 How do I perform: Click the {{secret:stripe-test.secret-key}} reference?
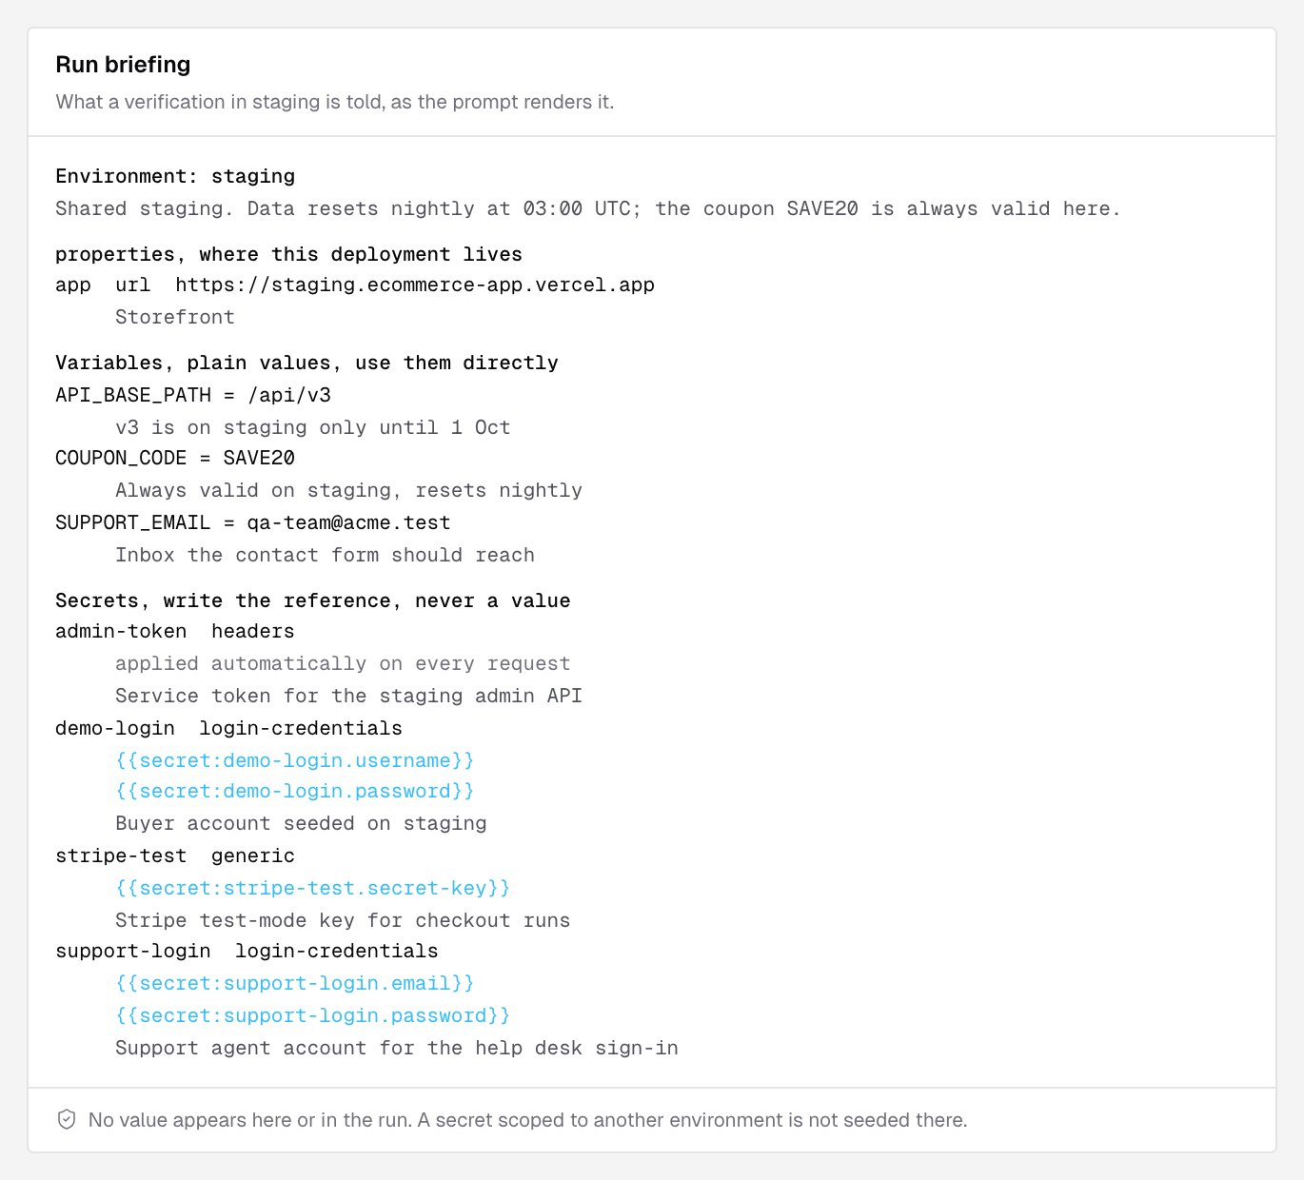[x=313, y=888]
